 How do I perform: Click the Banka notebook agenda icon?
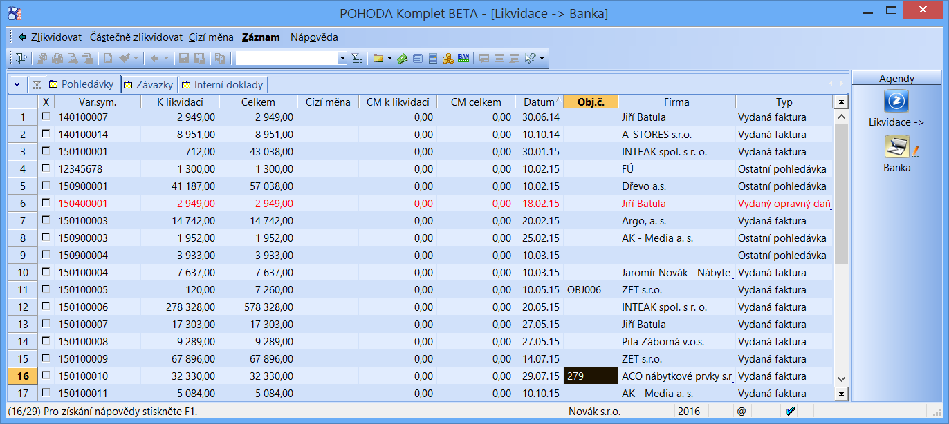coord(897,146)
